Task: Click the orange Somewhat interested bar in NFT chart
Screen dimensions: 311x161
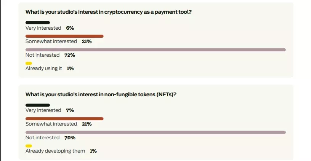Action: 64,119
